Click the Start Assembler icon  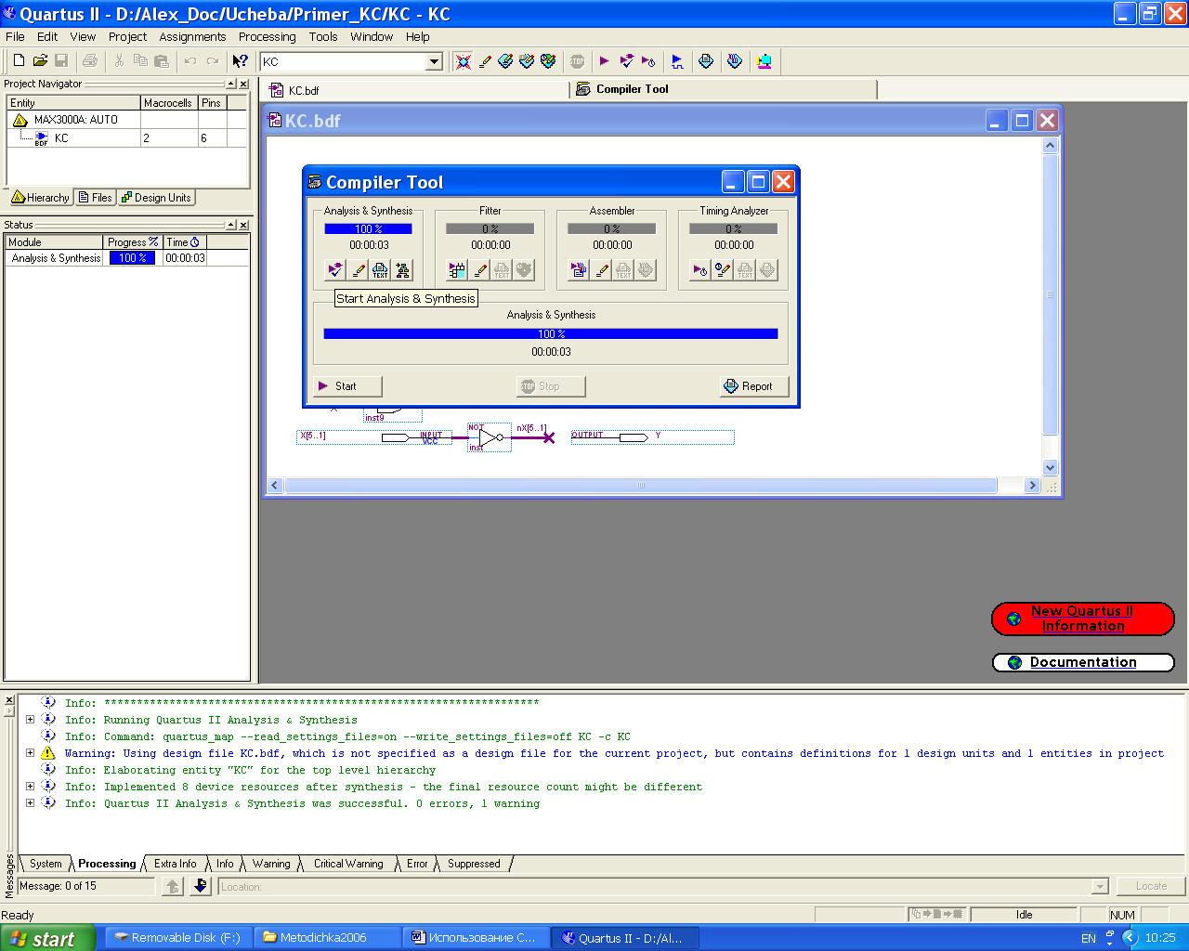point(579,270)
